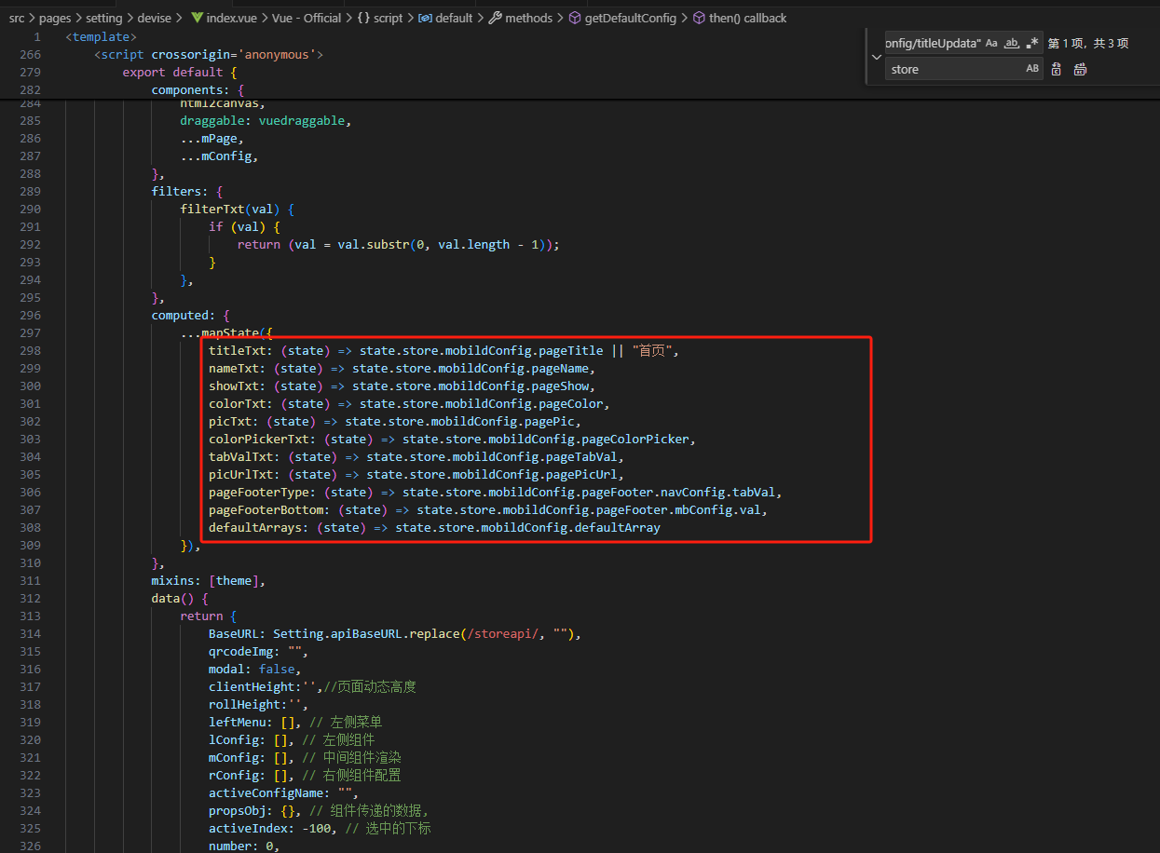Click the 'activeIndex: -100' line
This screenshot has width=1160, height=853.
click(x=320, y=828)
